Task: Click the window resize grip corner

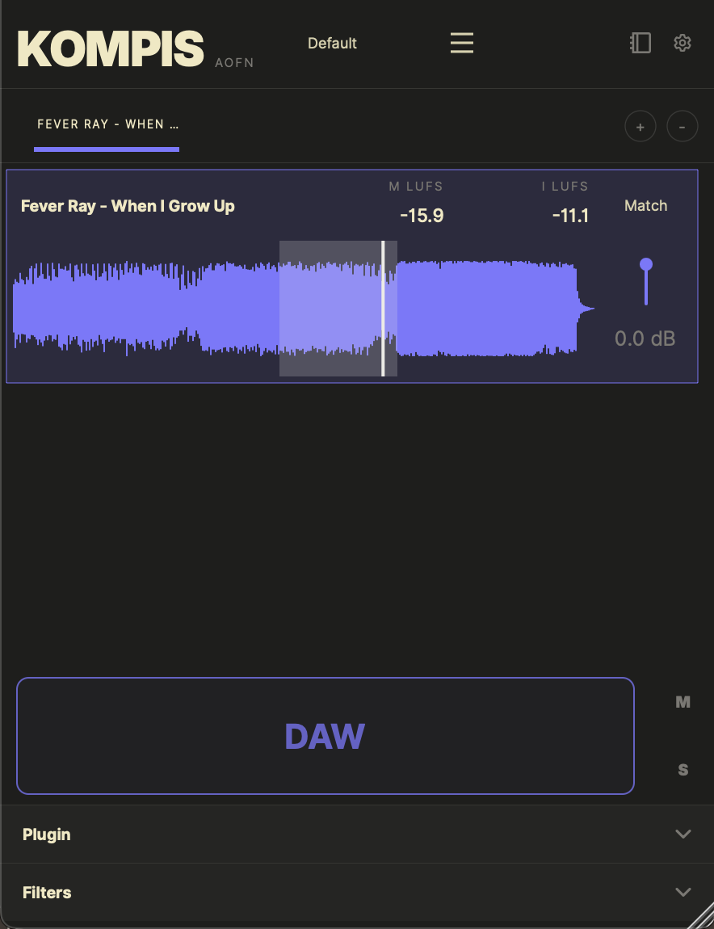Action: tap(700, 915)
